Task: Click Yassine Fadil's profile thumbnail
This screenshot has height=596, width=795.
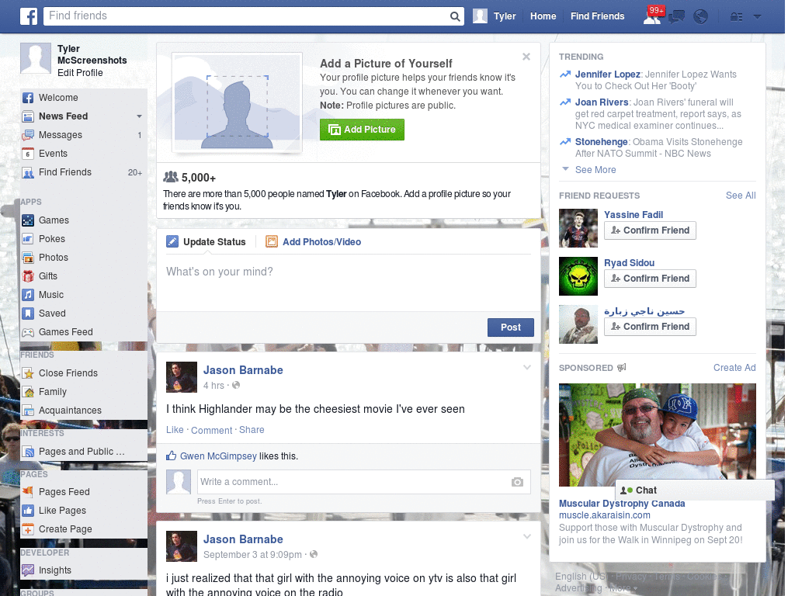Action: coord(578,228)
